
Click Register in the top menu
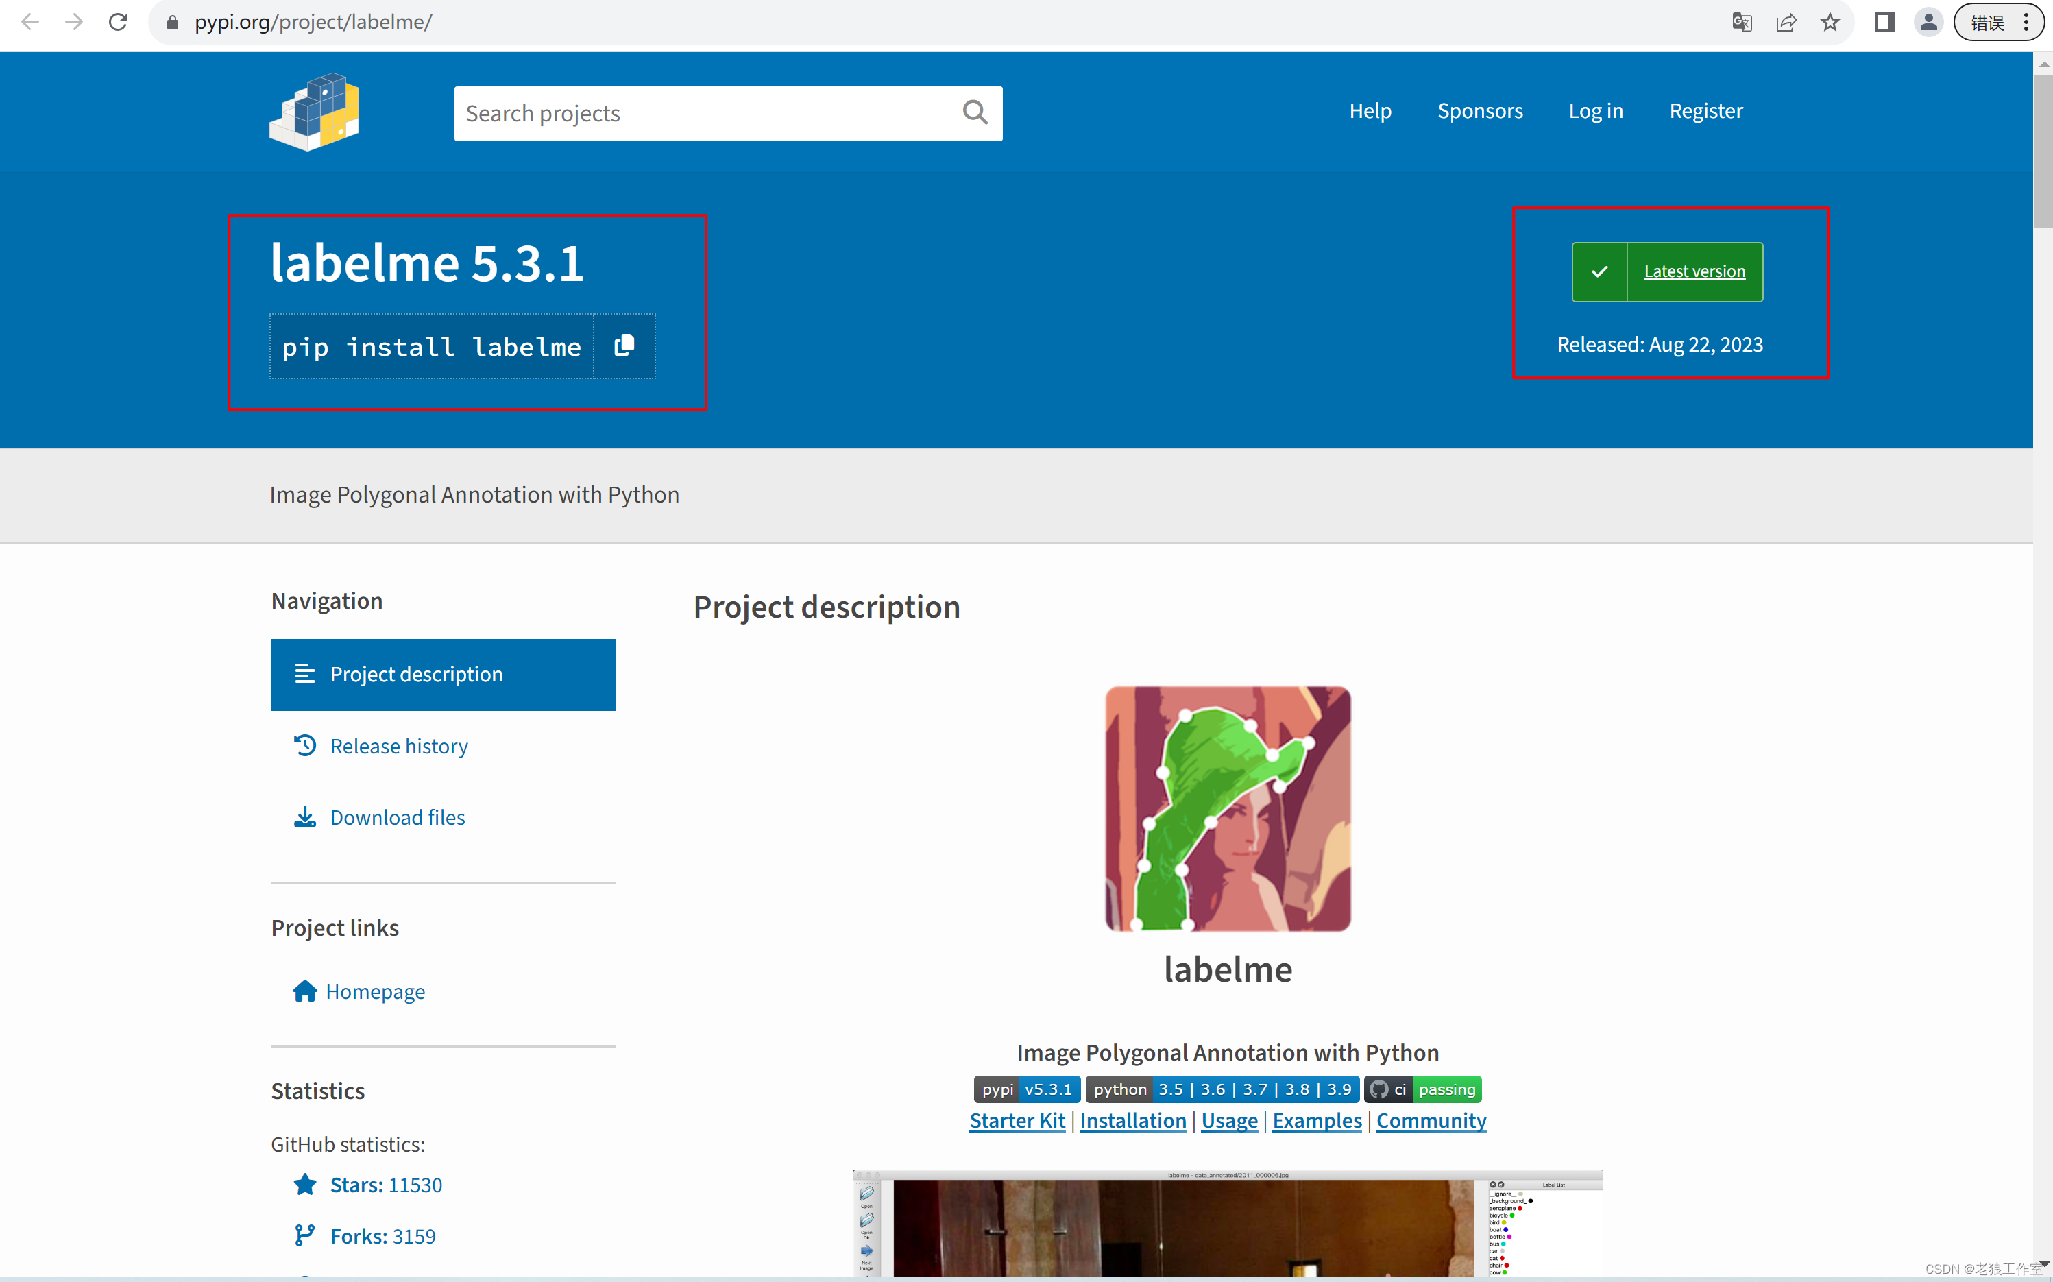tap(1705, 111)
